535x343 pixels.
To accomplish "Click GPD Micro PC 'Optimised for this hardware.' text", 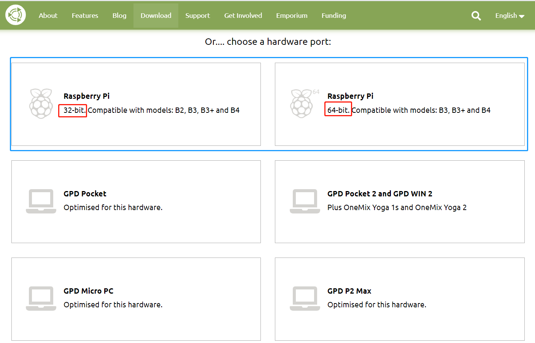I will (x=113, y=305).
